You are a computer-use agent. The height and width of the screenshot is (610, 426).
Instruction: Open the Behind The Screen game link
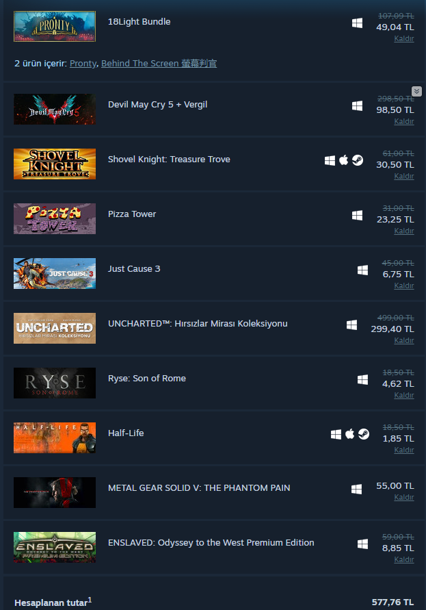159,64
